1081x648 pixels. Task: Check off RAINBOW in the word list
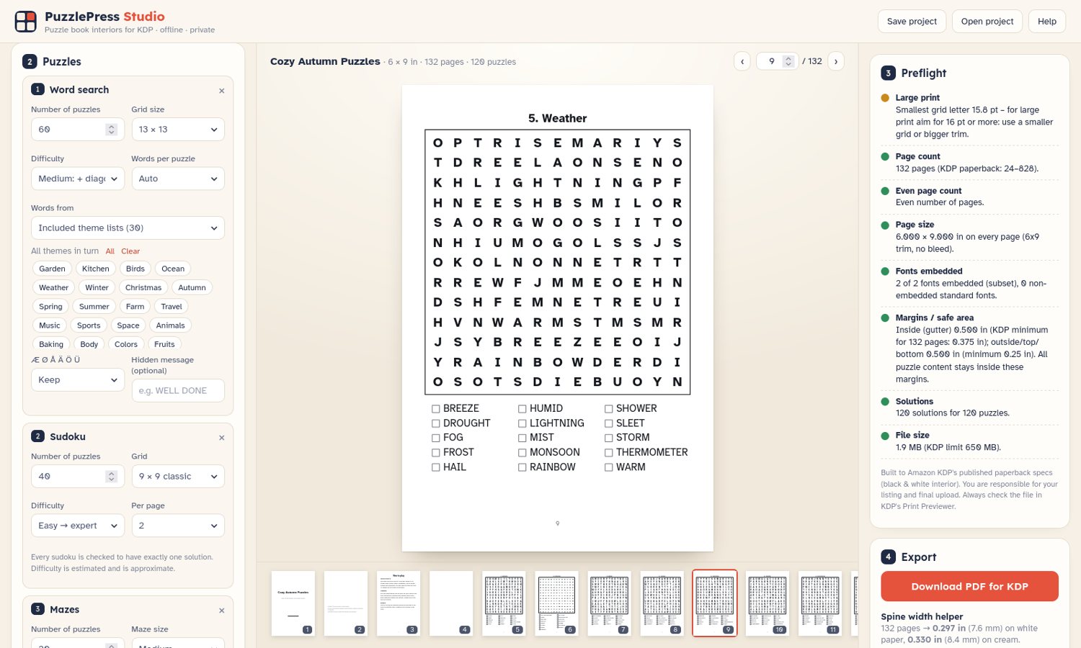pyautogui.click(x=522, y=467)
